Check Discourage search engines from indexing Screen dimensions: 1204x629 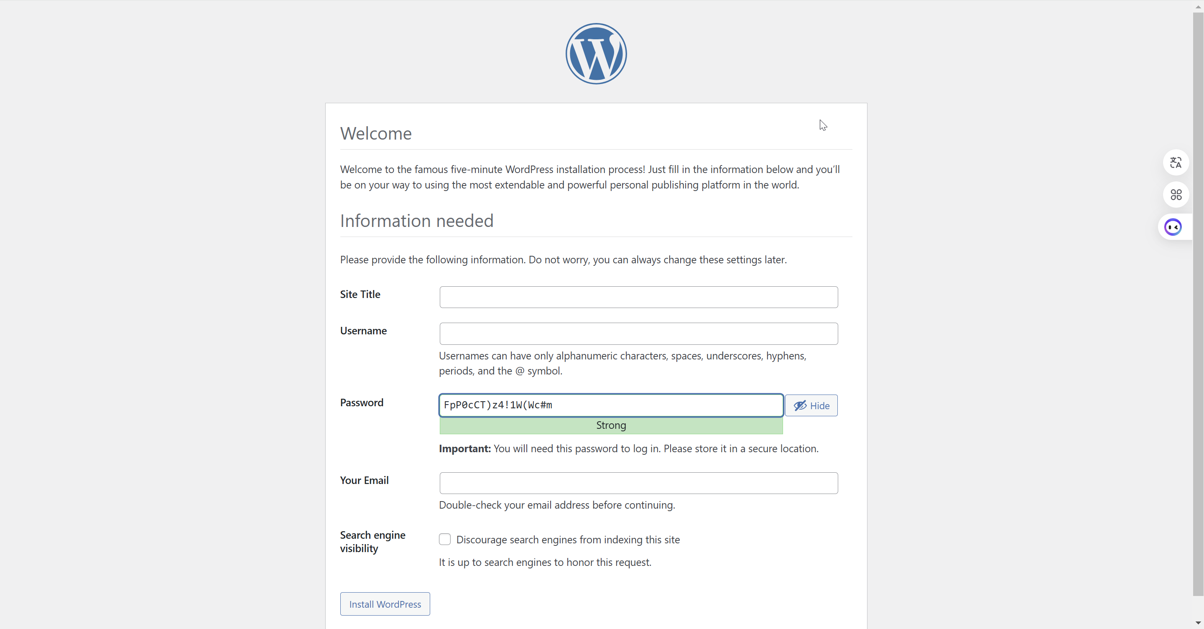(444, 539)
